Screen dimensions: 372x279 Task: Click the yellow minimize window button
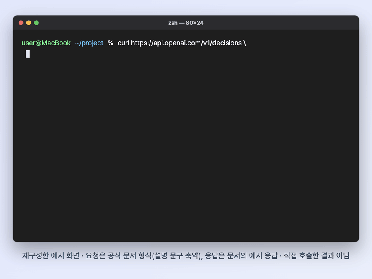coord(29,23)
